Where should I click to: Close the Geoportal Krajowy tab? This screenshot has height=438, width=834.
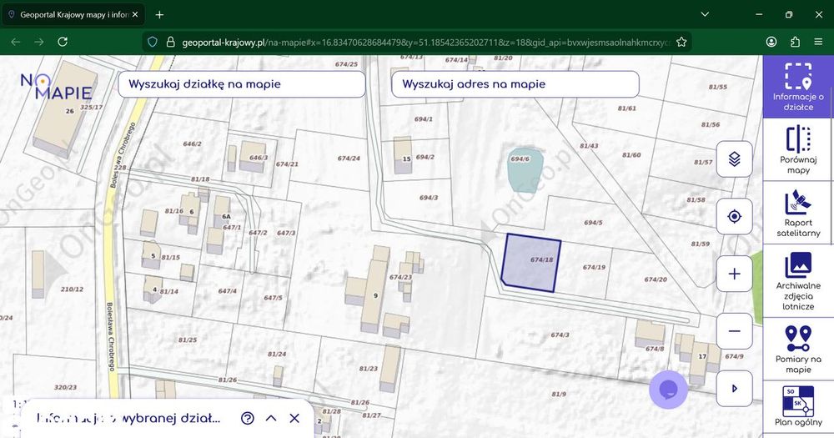(135, 15)
